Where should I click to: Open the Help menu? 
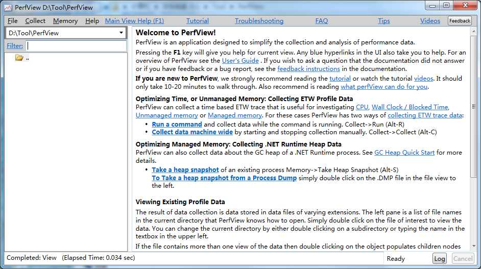pyautogui.click(x=92, y=21)
